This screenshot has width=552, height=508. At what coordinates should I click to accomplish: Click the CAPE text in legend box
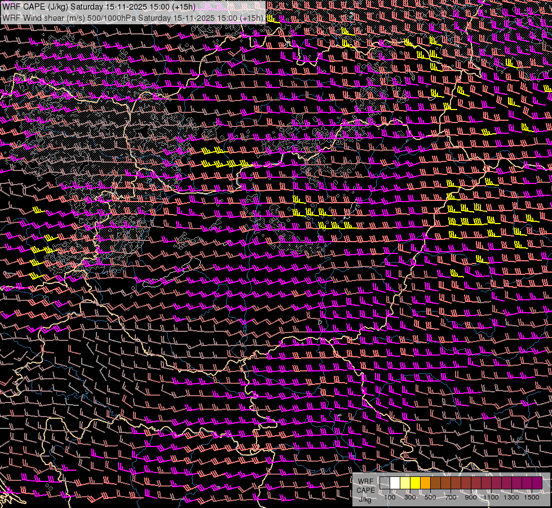pyautogui.click(x=366, y=490)
